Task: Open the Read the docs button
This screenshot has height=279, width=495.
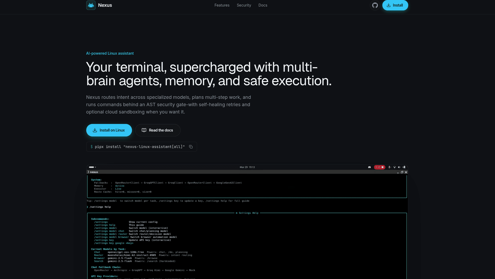Action: [x=158, y=130]
